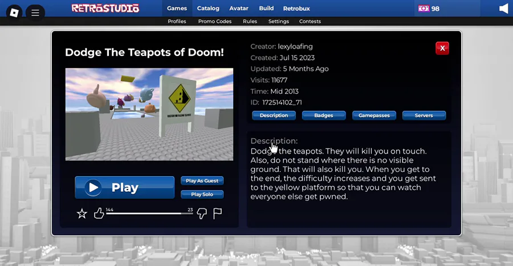Image resolution: width=513 pixels, height=266 pixels.
Task: Click the Created date Jul 15 2023
Action: [x=297, y=58]
